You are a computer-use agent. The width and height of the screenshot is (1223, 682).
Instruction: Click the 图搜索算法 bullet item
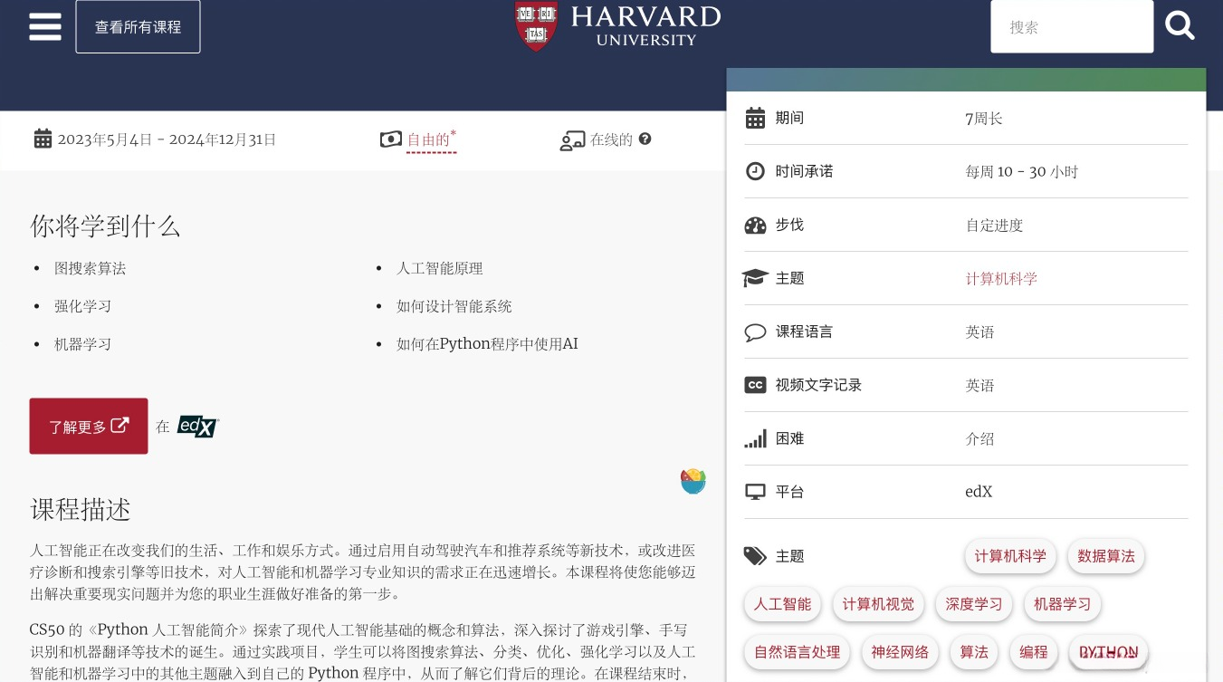click(x=90, y=268)
